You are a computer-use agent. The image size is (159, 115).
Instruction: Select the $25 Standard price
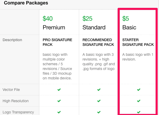pyautogui.click(x=87, y=19)
